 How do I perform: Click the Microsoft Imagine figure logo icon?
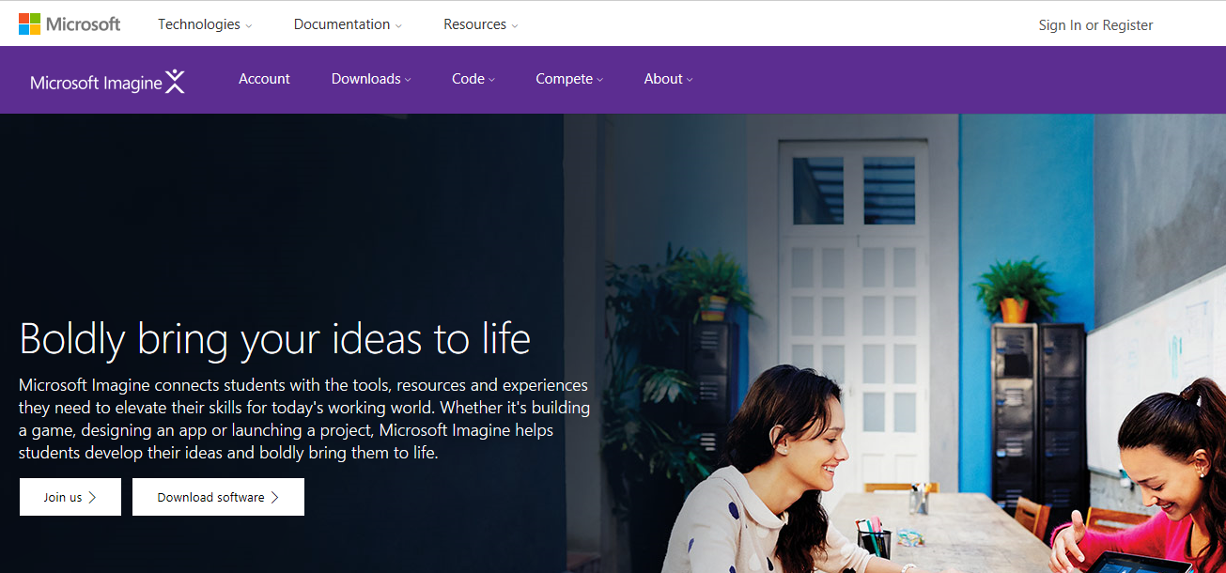coord(175,82)
